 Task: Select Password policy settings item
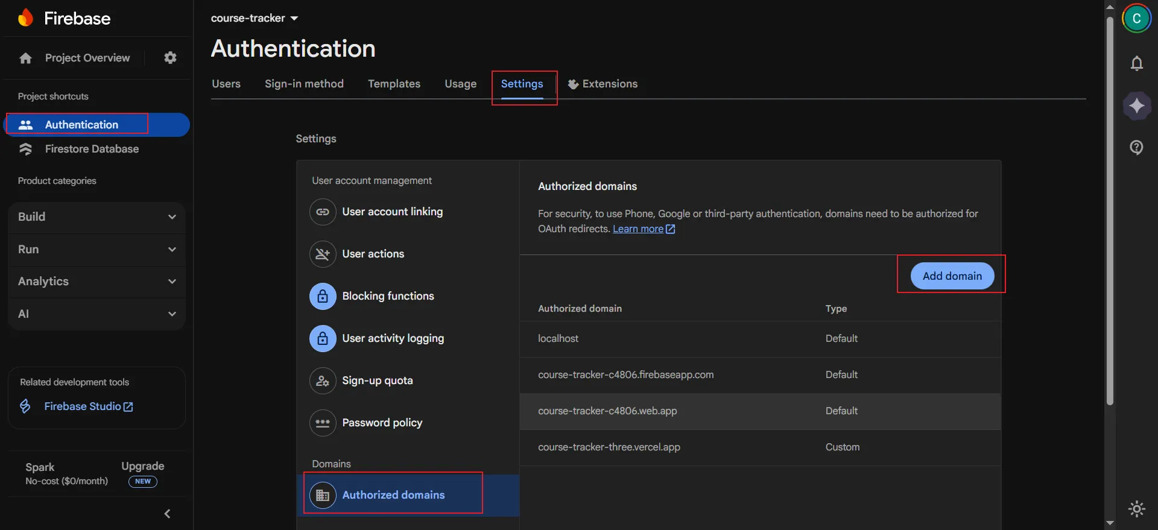tap(382, 423)
